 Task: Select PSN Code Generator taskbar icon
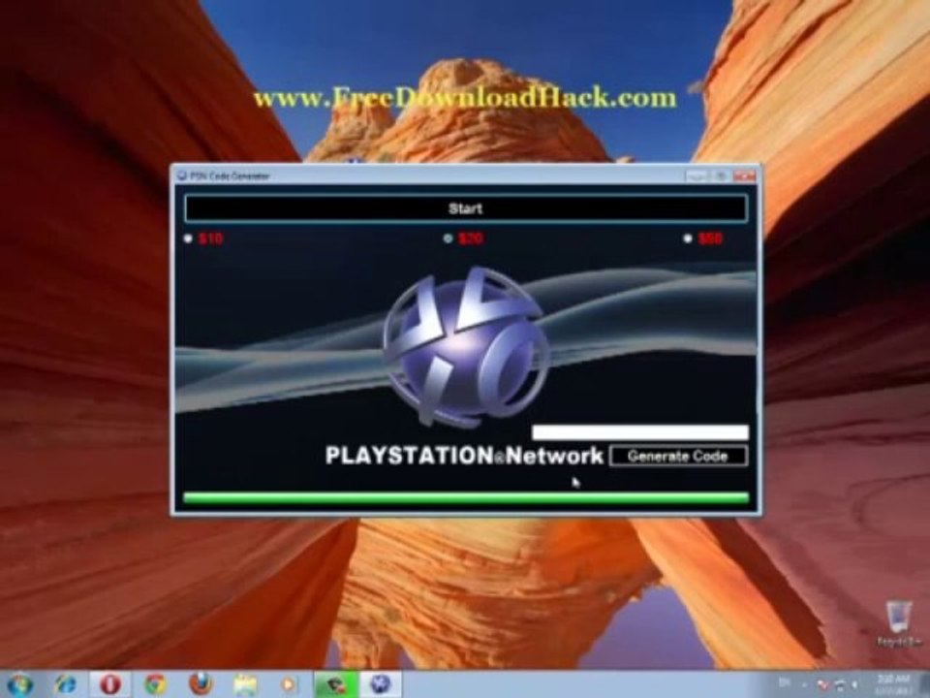tap(380, 684)
